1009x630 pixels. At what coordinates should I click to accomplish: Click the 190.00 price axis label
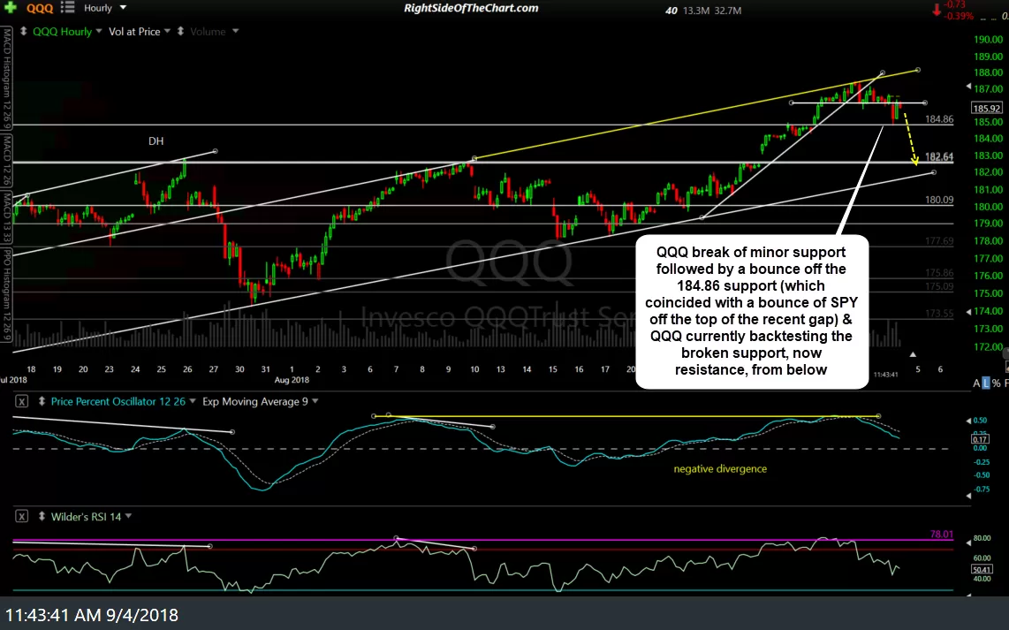coord(988,39)
